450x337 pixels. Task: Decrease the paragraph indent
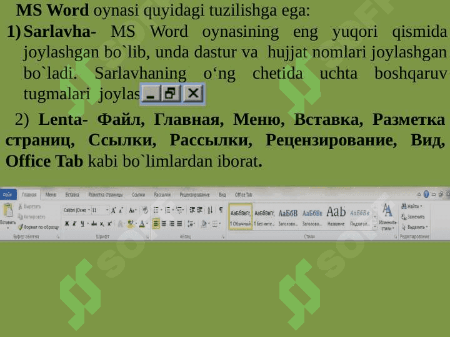[x=192, y=210]
